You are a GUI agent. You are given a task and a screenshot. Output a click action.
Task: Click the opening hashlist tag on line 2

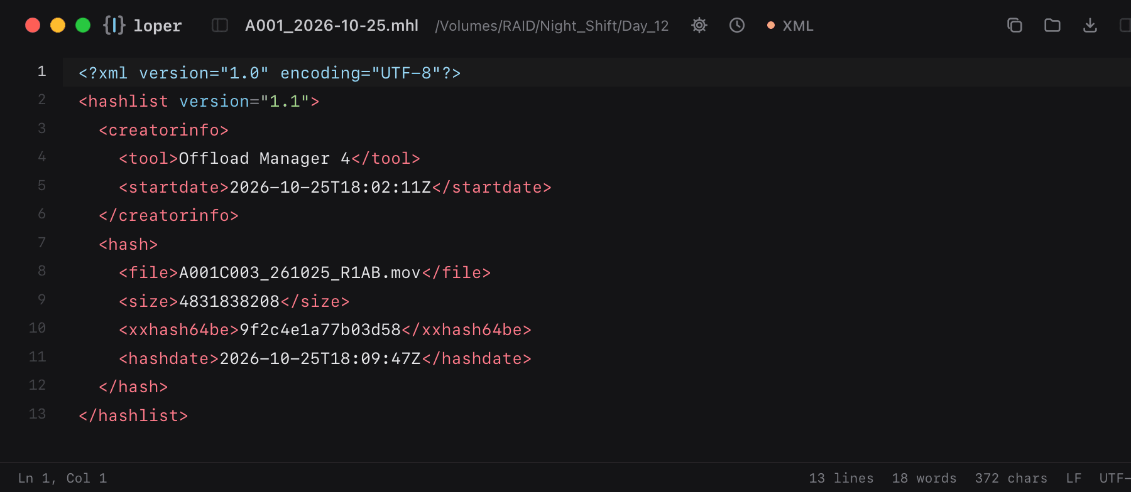199,101
